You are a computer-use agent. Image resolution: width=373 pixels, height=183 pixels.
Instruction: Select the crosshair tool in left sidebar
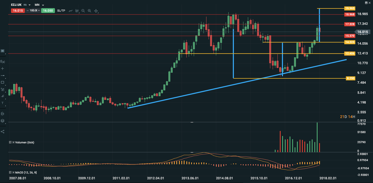coord(3,68)
